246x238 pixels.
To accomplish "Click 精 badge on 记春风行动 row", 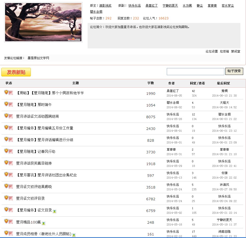I will coord(11,151).
